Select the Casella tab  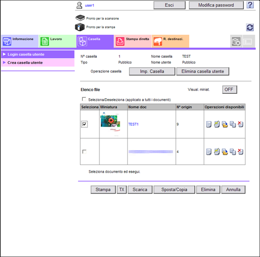pyautogui.click(x=95, y=41)
